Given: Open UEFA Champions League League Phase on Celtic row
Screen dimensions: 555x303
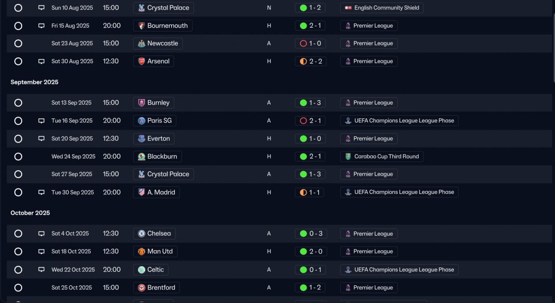Looking at the screenshot, I should pyautogui.click(x=399, y=270).
